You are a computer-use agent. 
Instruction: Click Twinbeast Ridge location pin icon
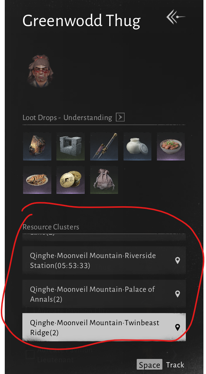click(x=177, y=327)
